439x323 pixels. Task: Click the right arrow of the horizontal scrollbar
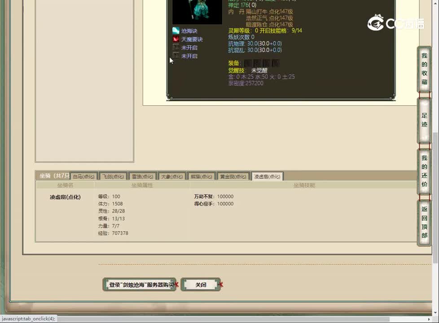coord(429,319)
